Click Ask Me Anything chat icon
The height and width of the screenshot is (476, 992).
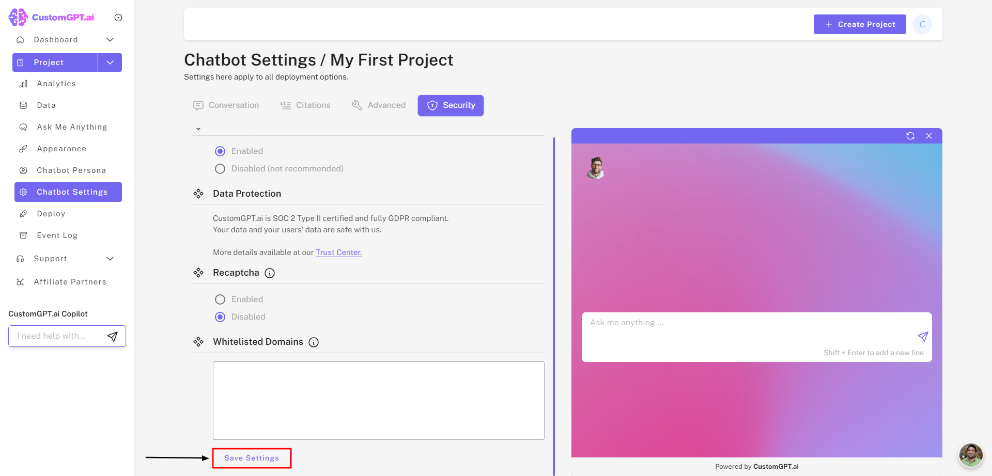[x=23, y=127]
